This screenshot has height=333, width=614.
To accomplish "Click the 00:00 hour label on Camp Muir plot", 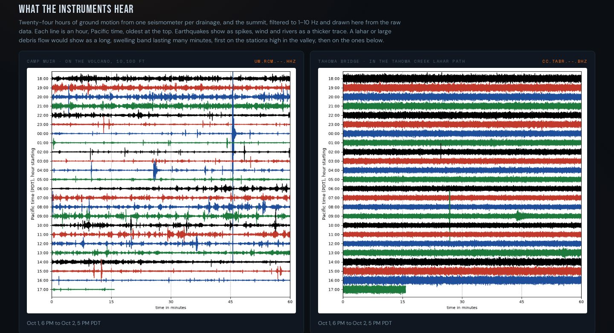I will 43,134.
